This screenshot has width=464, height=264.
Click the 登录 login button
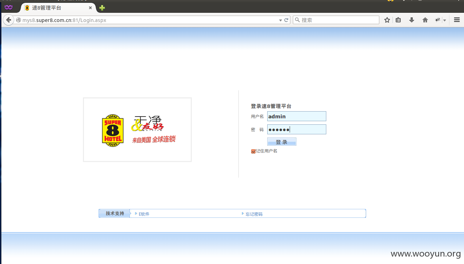pos(282,142)
